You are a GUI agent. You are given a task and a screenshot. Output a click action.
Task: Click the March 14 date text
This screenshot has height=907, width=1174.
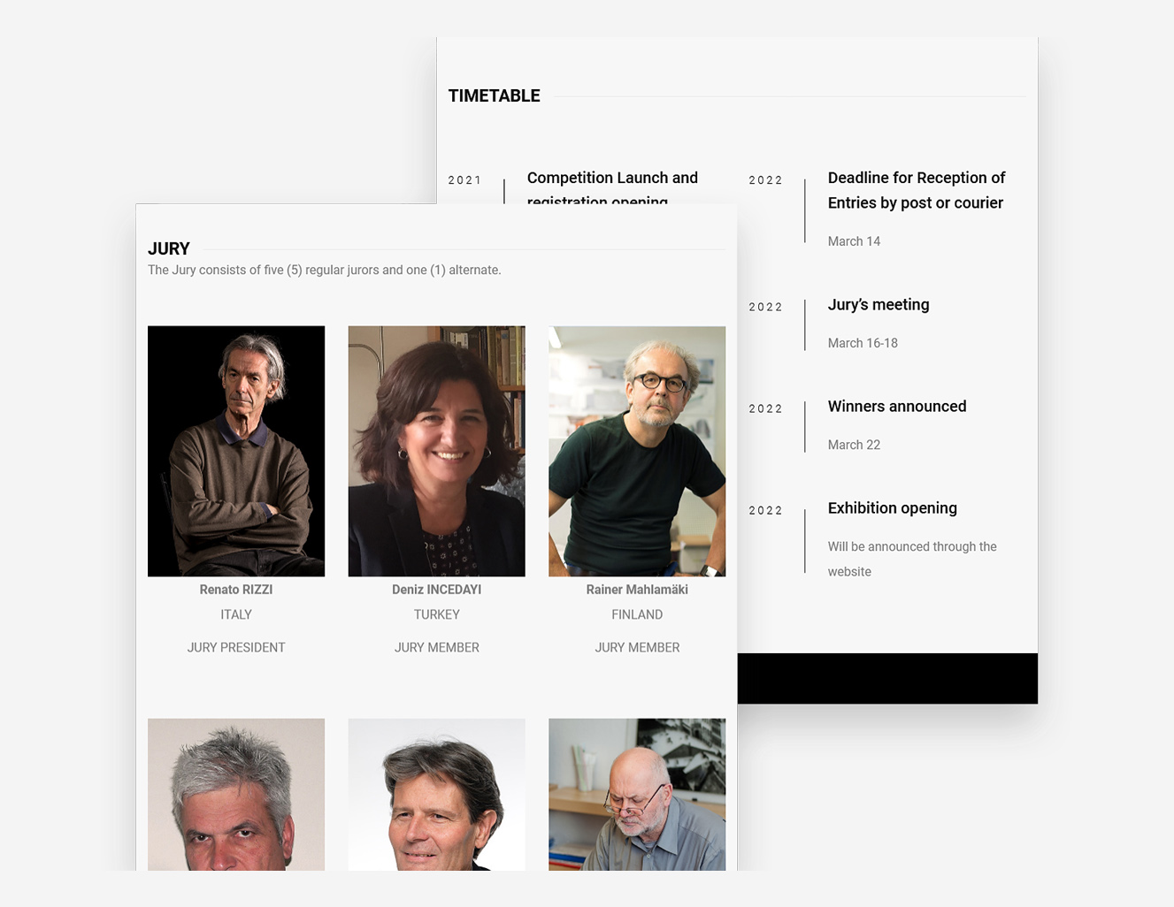click(x=854, y=241)
